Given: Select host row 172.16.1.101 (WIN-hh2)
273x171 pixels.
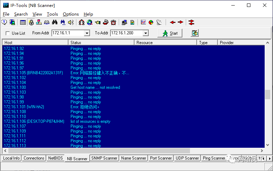Looking at the screenshot, I should [x=133, y=107].
